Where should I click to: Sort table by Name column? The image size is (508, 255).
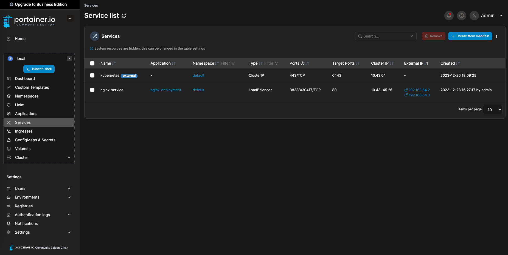click(108, 63)
